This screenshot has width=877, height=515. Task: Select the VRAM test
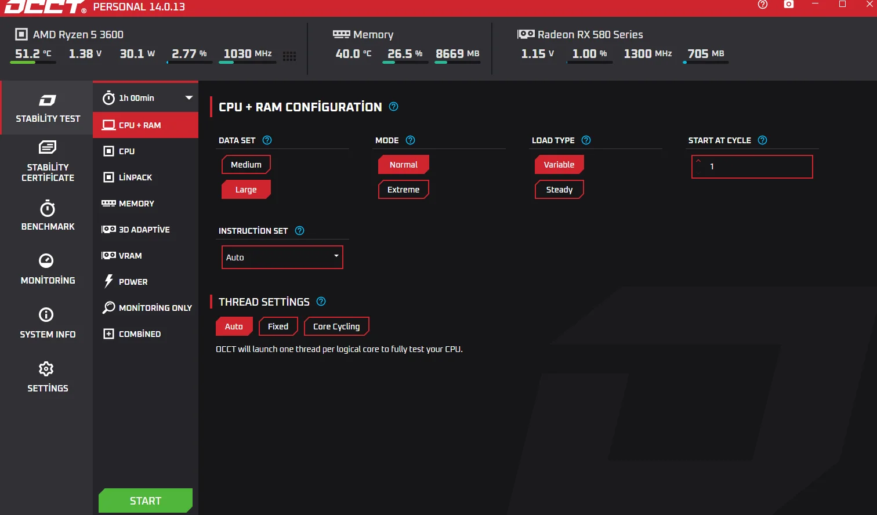(x=146, y=256)
